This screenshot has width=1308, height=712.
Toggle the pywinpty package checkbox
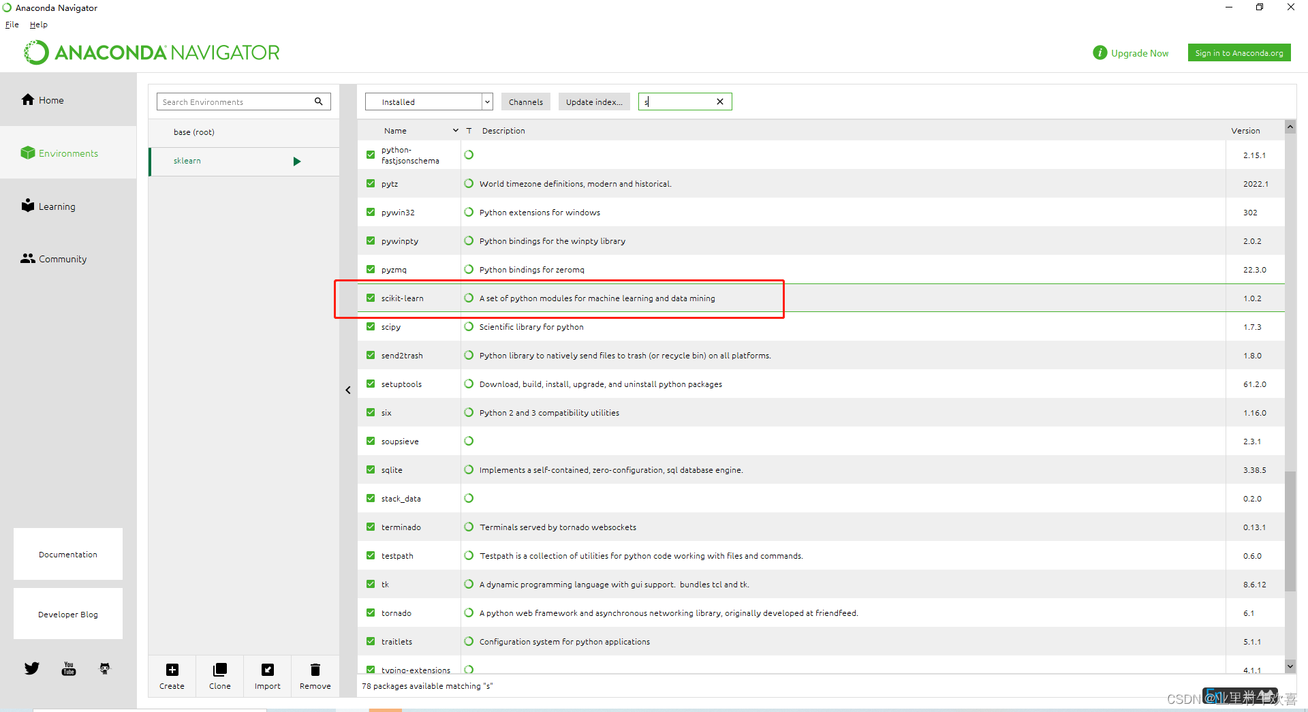tap(371, 241)
